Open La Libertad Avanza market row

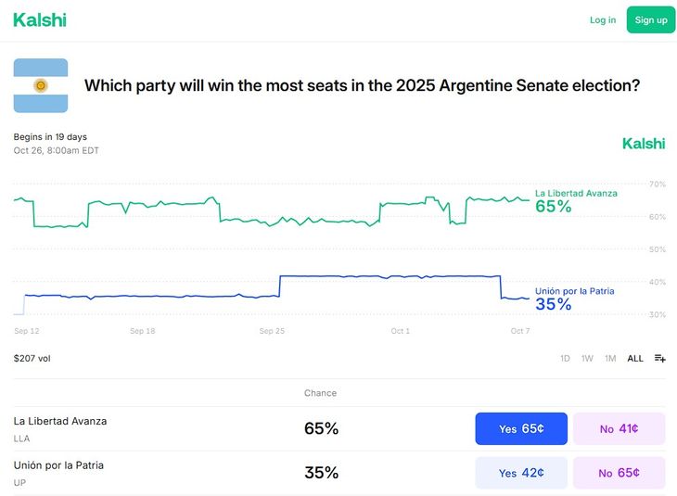click(60, 421)
